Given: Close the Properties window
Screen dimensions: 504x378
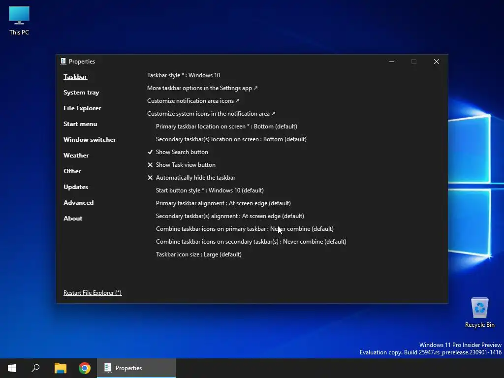Looking at the screenshot, I should tap(436, 62).
